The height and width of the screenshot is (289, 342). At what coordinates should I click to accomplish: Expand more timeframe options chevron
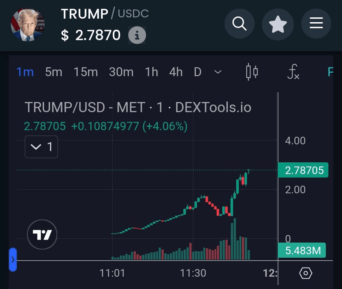click(218, 72)
